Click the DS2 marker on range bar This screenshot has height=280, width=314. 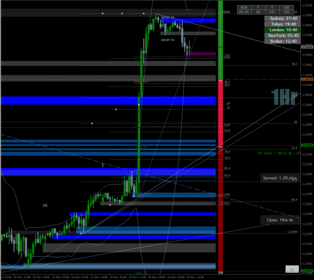(221, 272)
